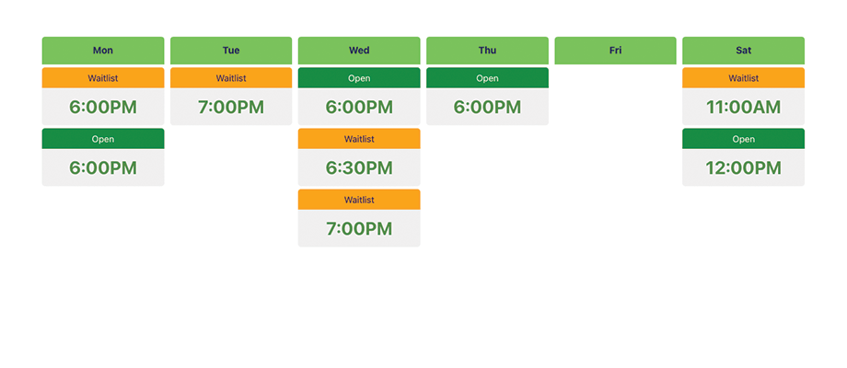Click the Waitlist label above Wednesday's 6:30PM
The image size is (847, 368).
(x=359, y=139)
